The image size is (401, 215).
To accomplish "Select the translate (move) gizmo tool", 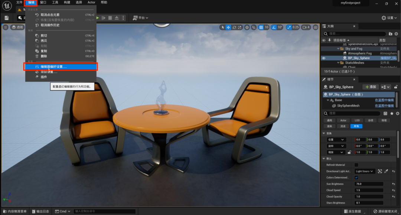I will pyautogui.click(x=228, y=27).
